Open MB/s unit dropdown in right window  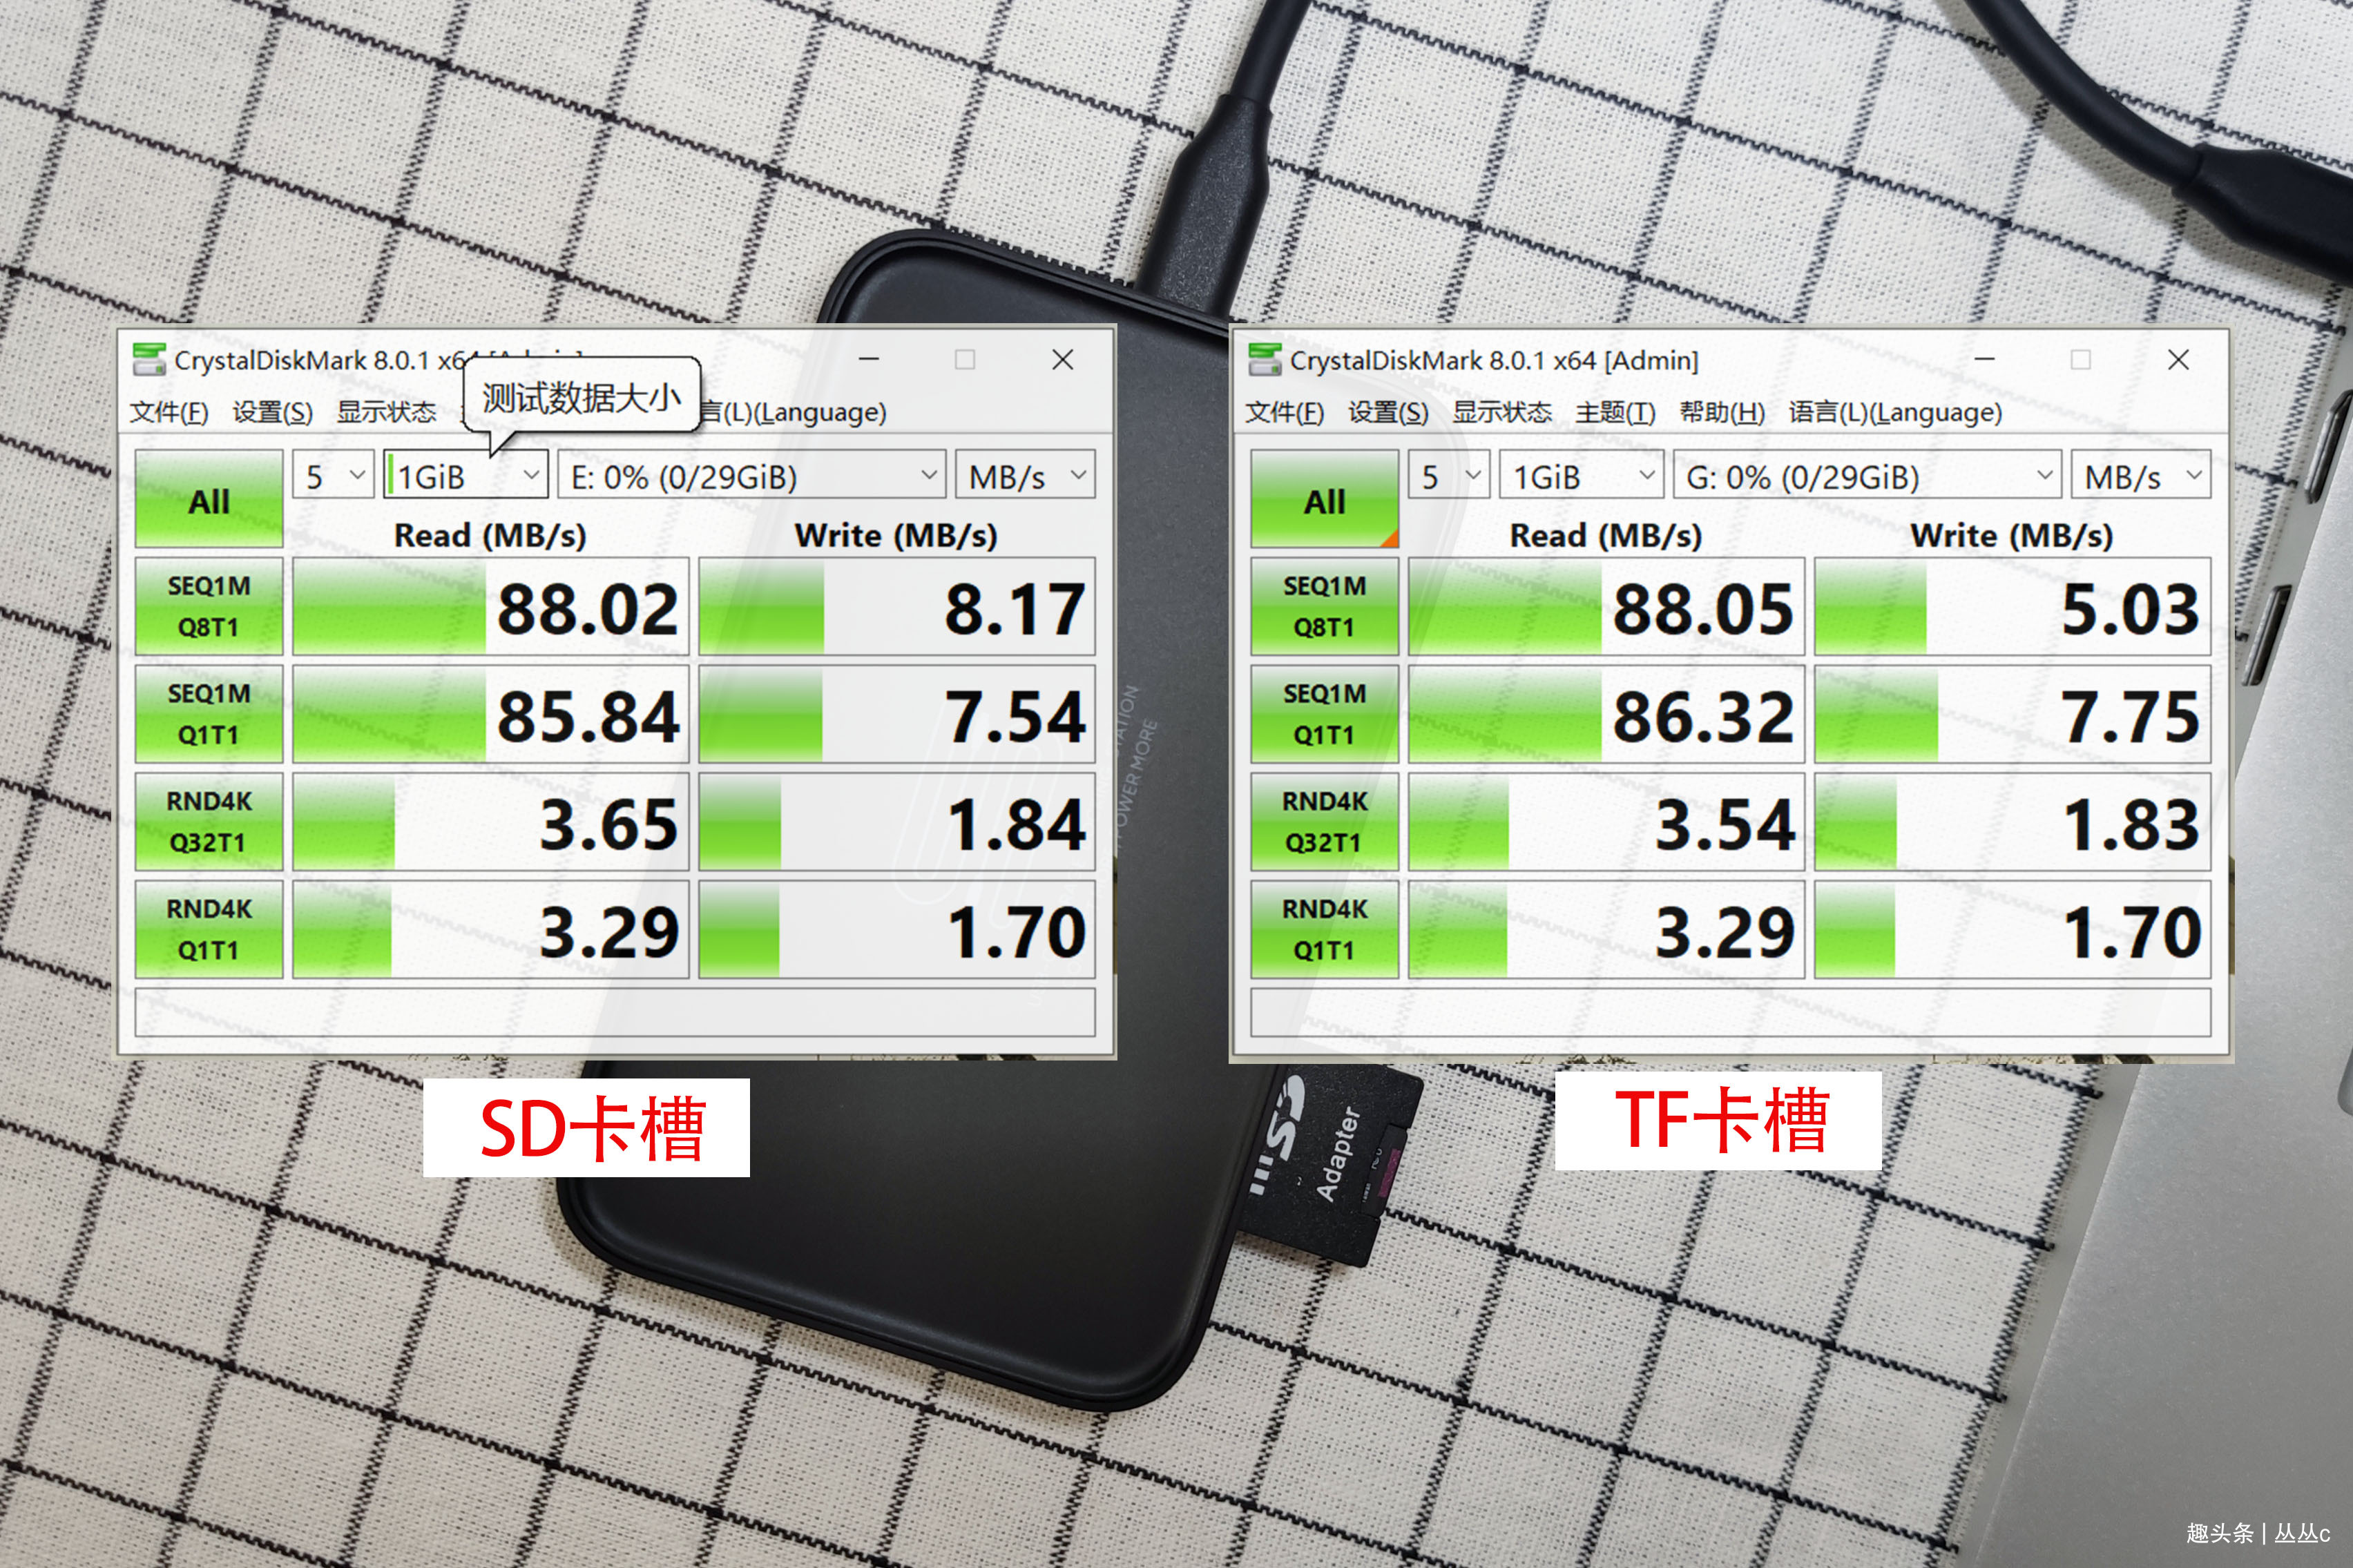[x=2141, y=475]
